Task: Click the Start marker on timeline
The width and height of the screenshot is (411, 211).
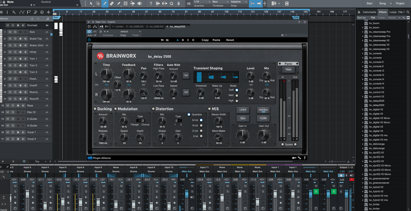Action: (56, 18)
